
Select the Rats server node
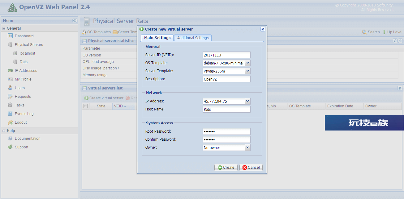[24, 62]
